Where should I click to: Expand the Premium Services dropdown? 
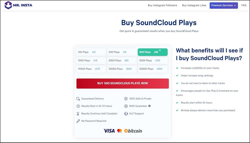click(x=224, y=6)
